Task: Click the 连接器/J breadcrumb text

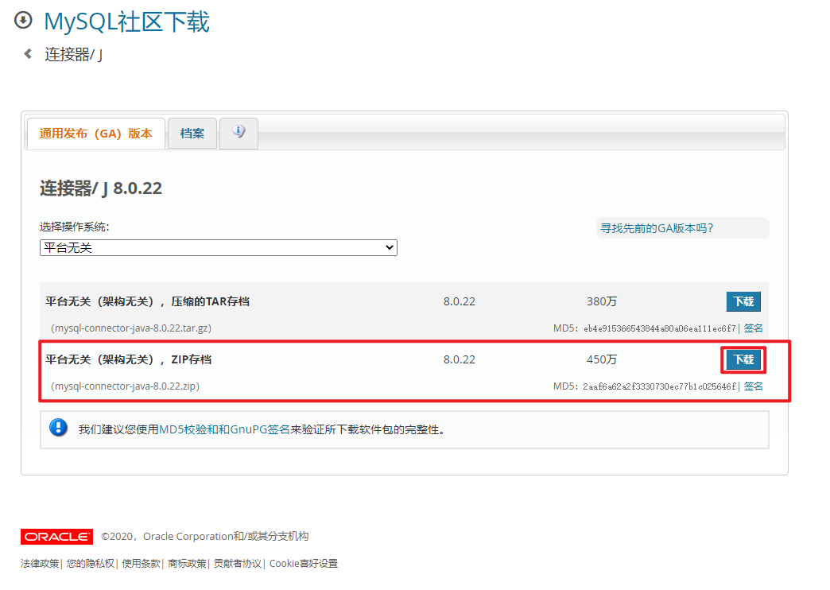Action: [x=74, y=54]
